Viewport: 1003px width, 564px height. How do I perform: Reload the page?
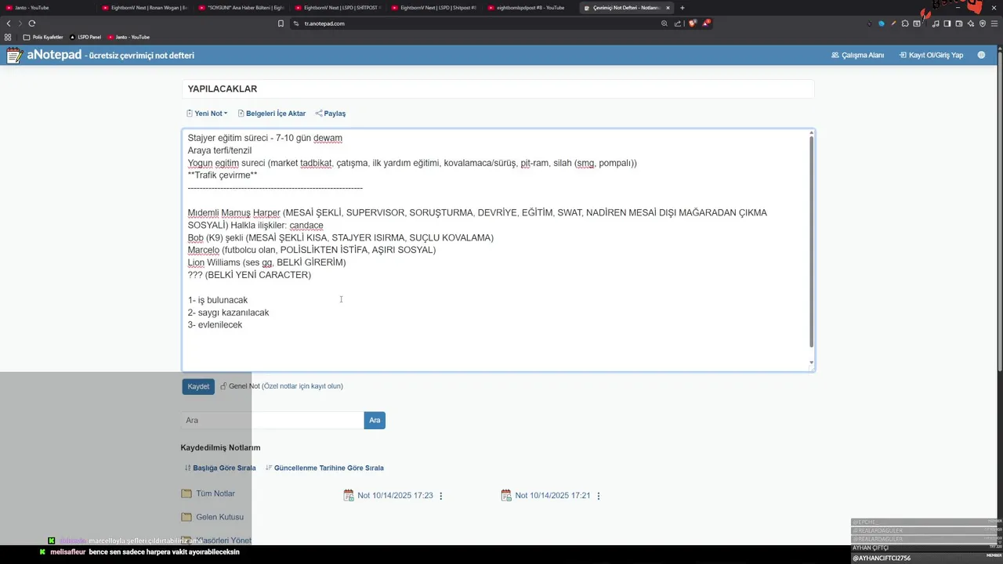[x=32, y=23]
